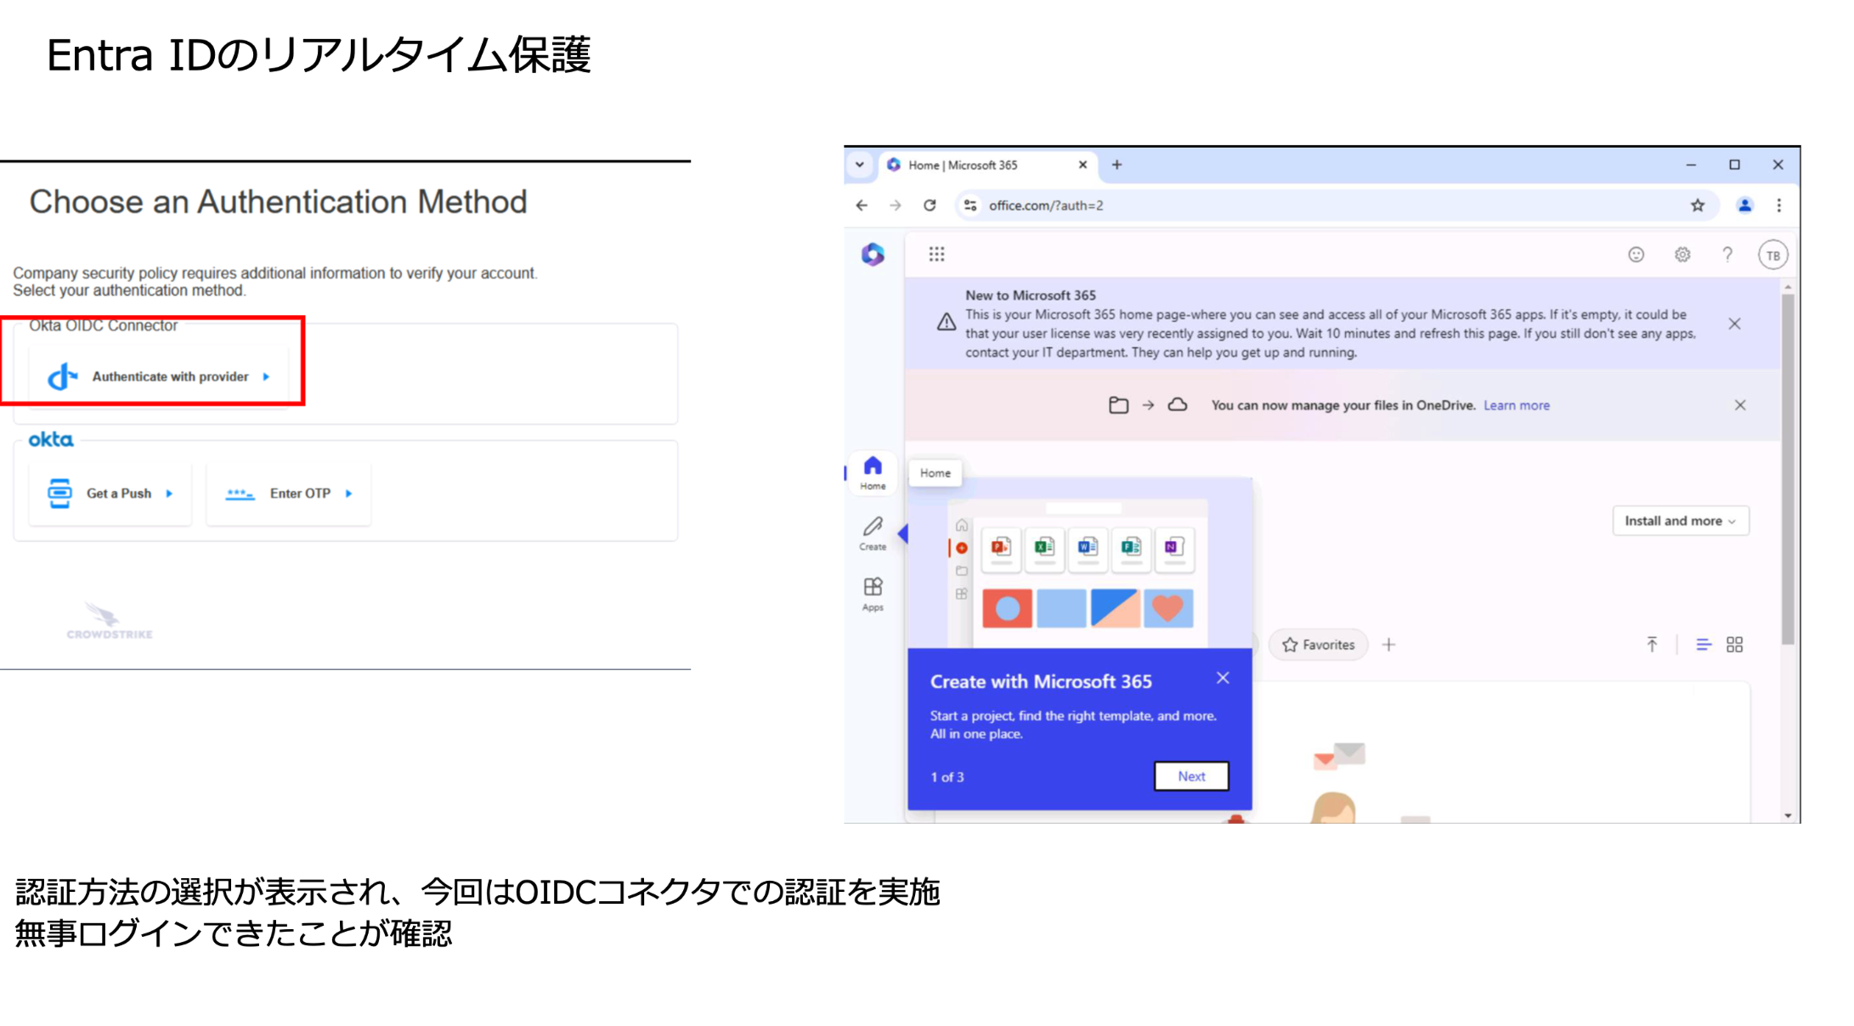Dismiss the New to Microsoft 365 banner

coord(1734,324)
